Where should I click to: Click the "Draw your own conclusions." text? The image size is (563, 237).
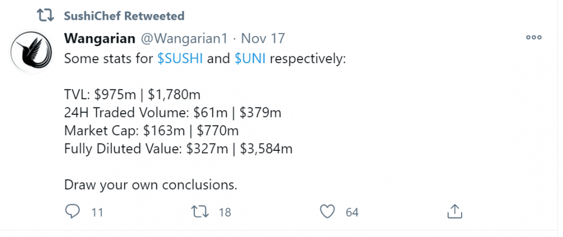tap(151, 185)
